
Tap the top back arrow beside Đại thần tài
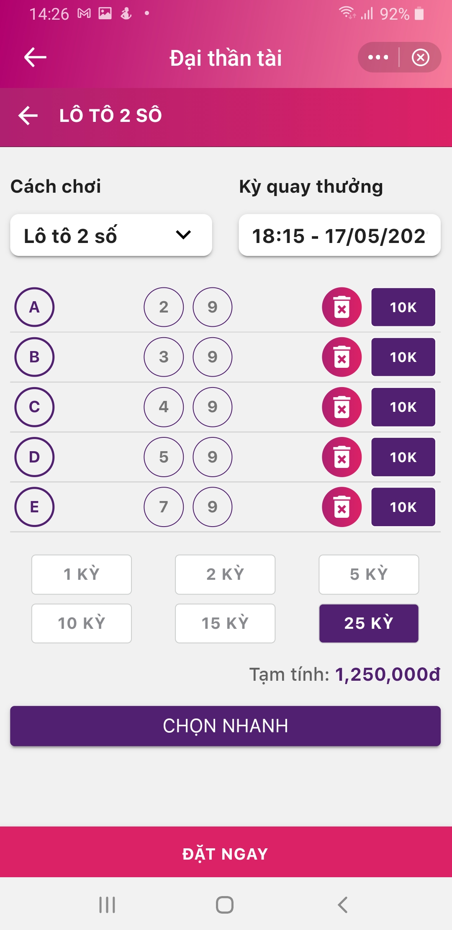click(35, 57)
